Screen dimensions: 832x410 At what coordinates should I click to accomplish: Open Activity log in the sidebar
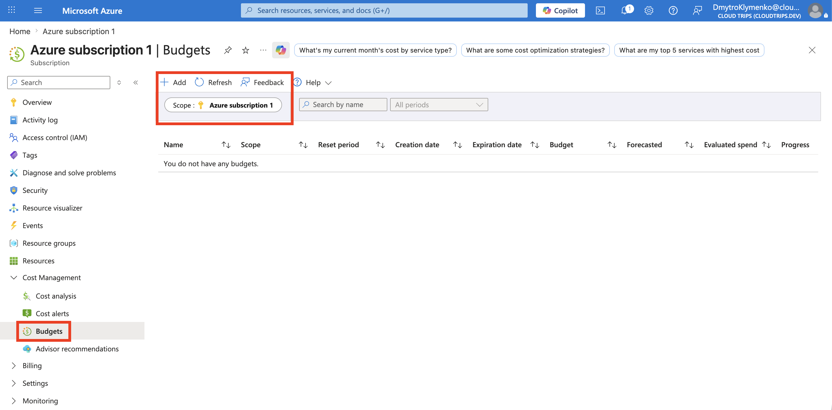[x=40, y=120]
